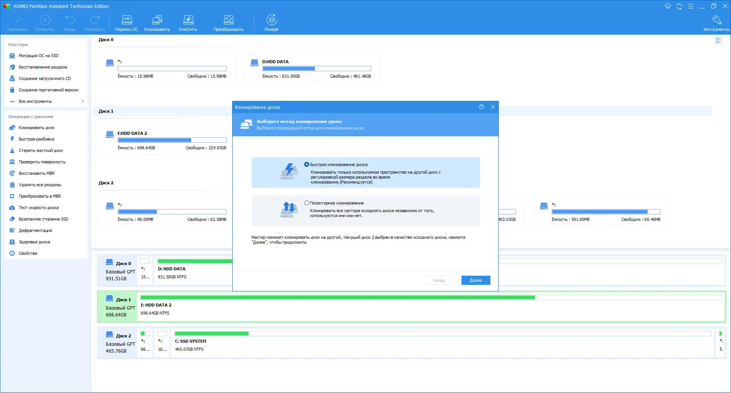Click the 16MB partition block in Диск 2 map
The image size is (731, 393).
tap(162, 343)
